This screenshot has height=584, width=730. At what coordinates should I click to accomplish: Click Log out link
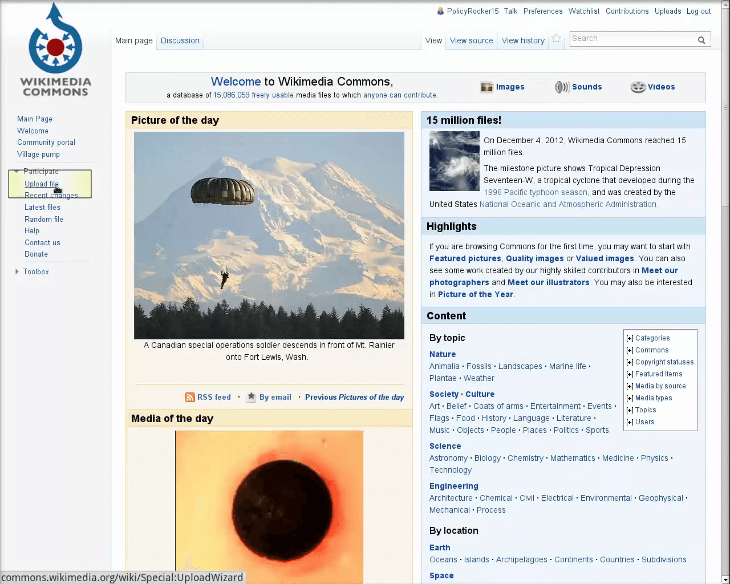[x=699, y=11]
